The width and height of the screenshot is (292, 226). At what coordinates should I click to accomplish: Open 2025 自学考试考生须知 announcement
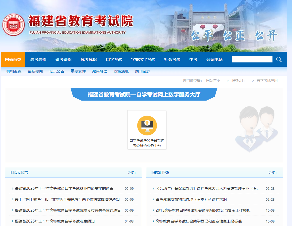coord(55,221)
